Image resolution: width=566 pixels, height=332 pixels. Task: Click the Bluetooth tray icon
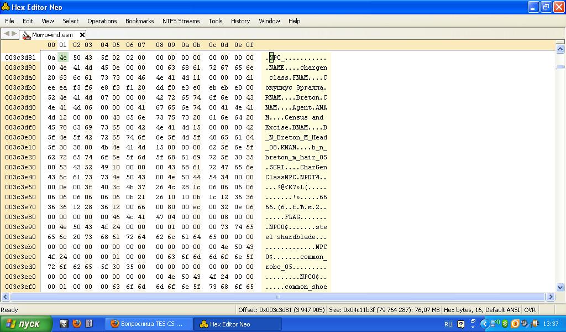click(x=505, y=324)
